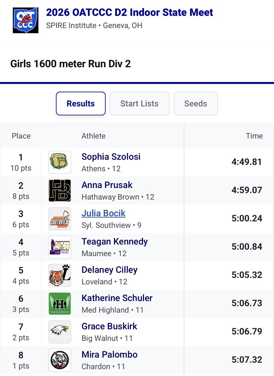
Task: Open the 2026 OATCCC D2 Indoor State Meet link
Action: (x=129, y=12)
